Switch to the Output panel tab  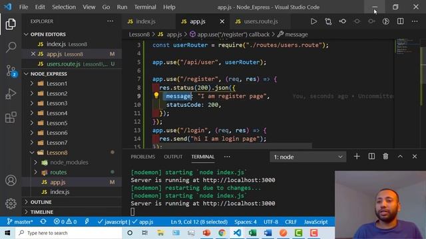click(x=173, y=157)
